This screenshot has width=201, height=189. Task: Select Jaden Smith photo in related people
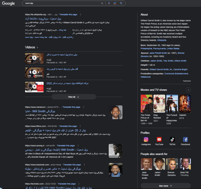point(159,164)
